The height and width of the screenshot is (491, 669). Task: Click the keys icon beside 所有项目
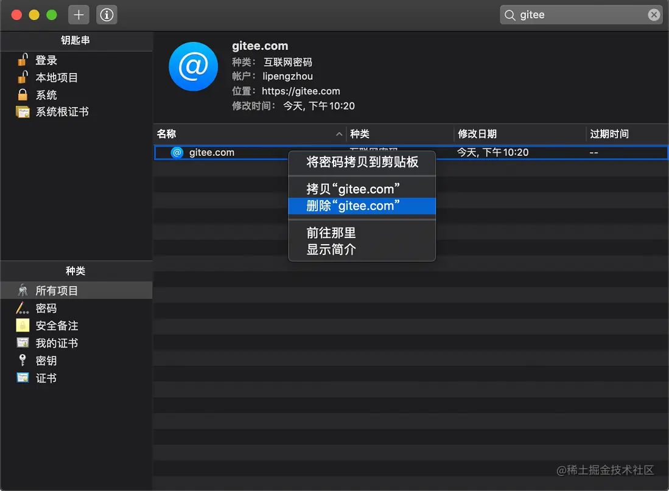click(23, 290)
